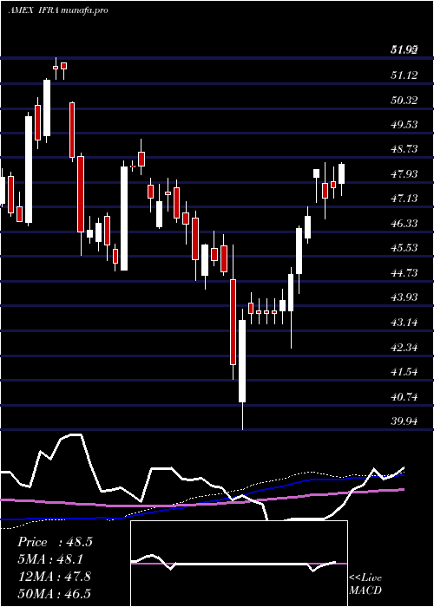This screenshot has height=607, width=434.
Task: Select the 47.93 price axis label
Action: pos(404,174)
